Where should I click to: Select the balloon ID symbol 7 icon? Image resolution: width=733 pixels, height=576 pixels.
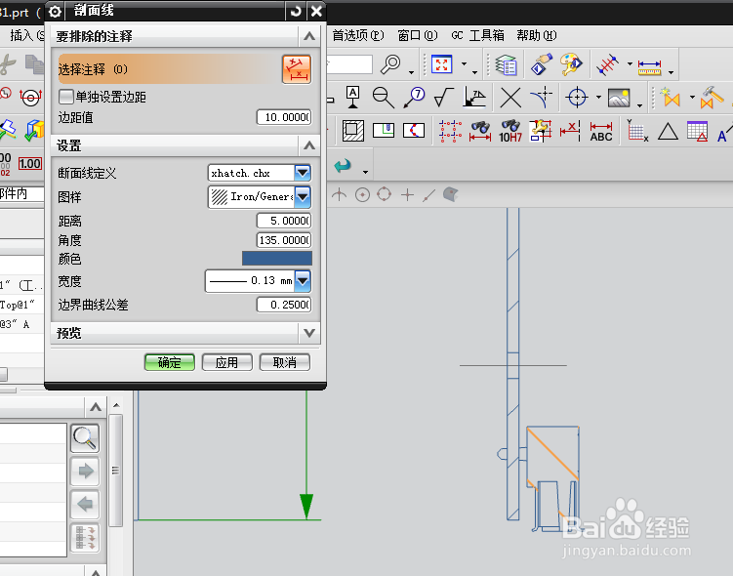click(414, 98)
